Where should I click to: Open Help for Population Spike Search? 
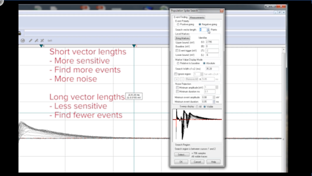(x=213, y=162)
